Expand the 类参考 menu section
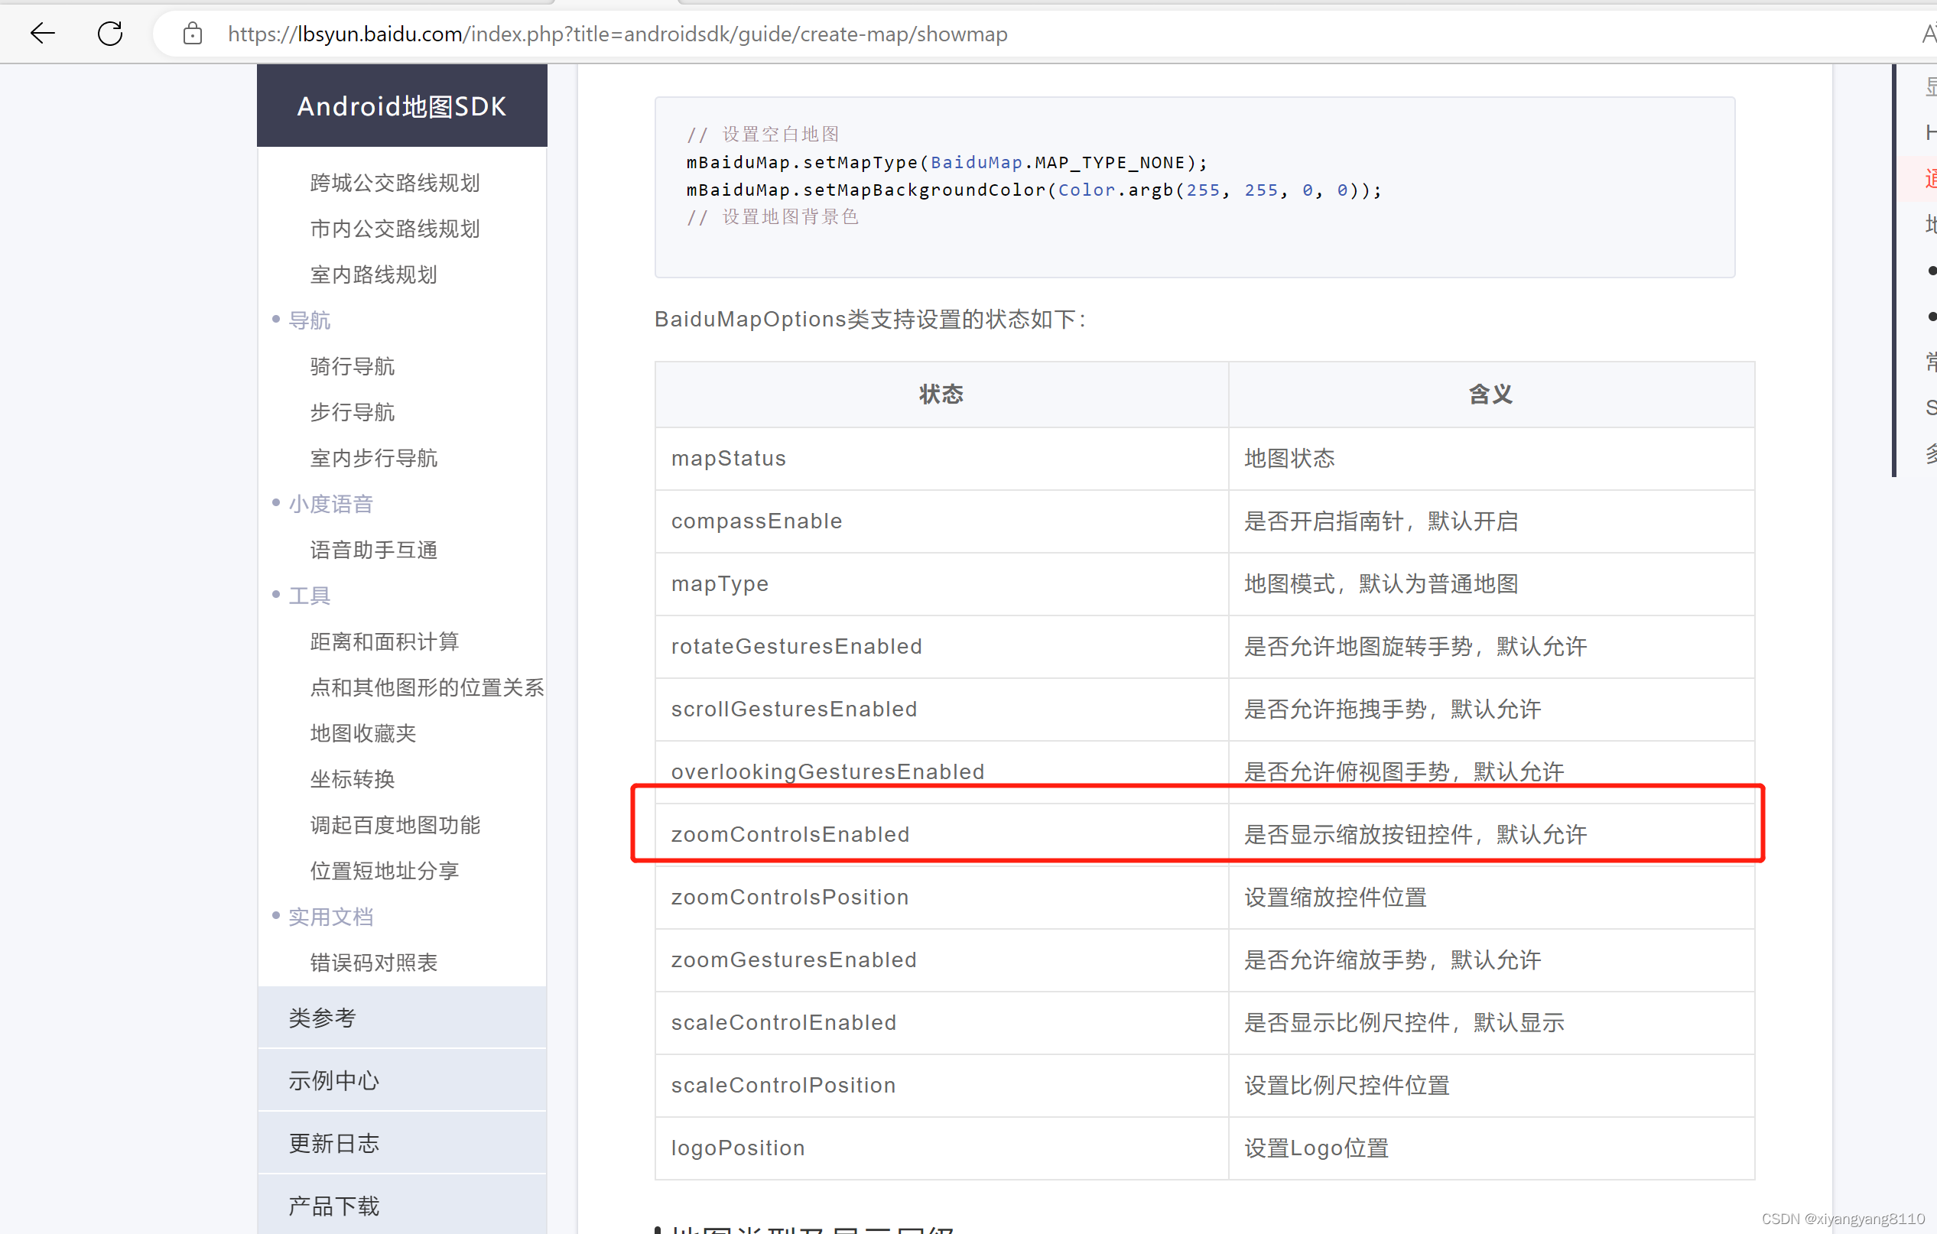Viewport: 1937px width, 1234px height. tap(402, 1018)
